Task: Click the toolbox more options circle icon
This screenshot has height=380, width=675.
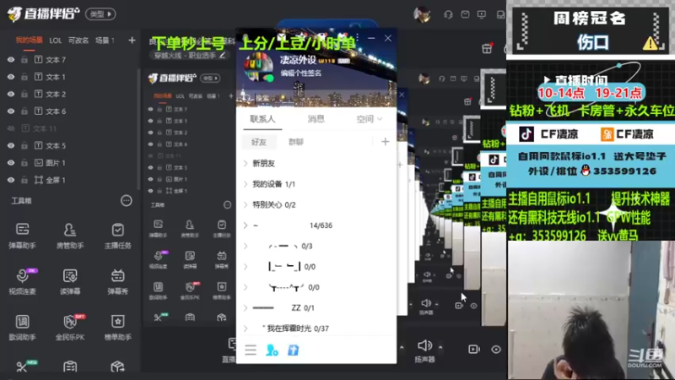Action: (126, 200)
